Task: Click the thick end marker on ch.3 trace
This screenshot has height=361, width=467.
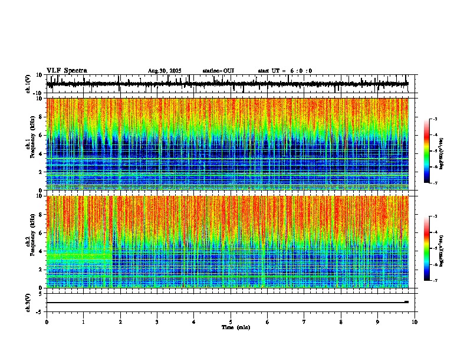Action: (x=406, y=302)
